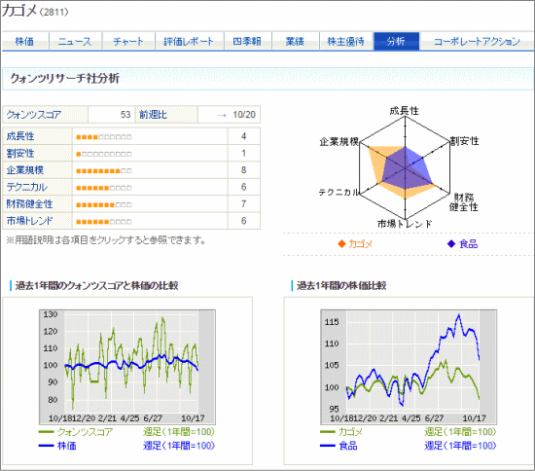Click the 前週比 term link

click(153, 115)
